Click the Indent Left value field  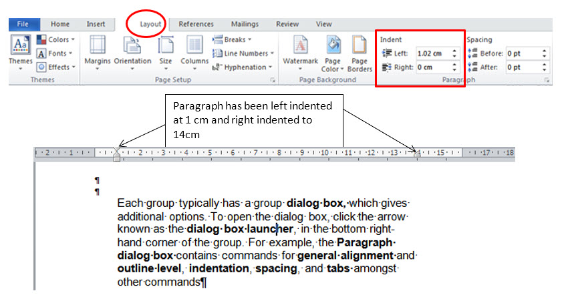(x=433, y=53)
